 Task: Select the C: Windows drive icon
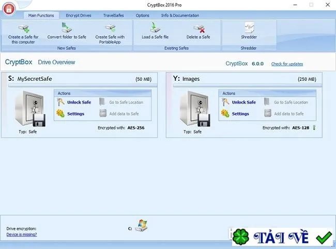tap(141, 225)
